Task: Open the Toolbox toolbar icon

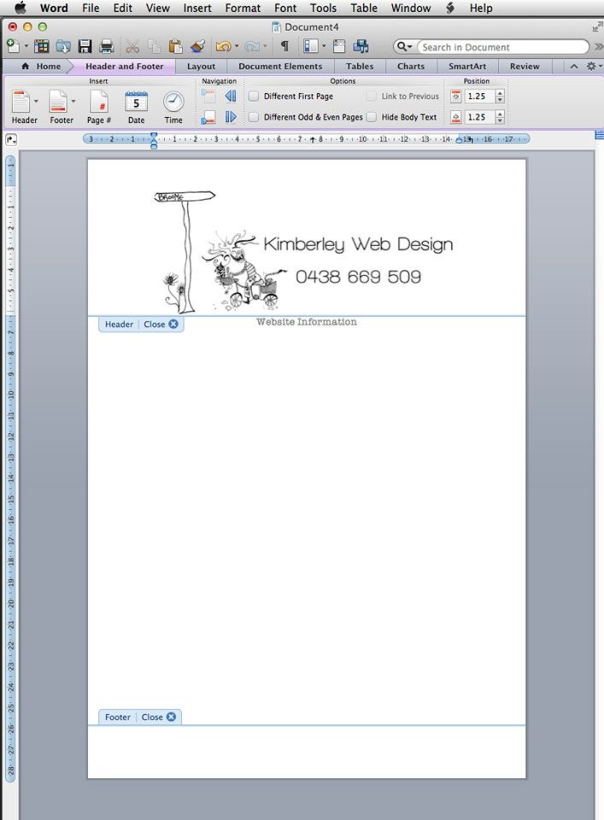Action: pos(339,46)
